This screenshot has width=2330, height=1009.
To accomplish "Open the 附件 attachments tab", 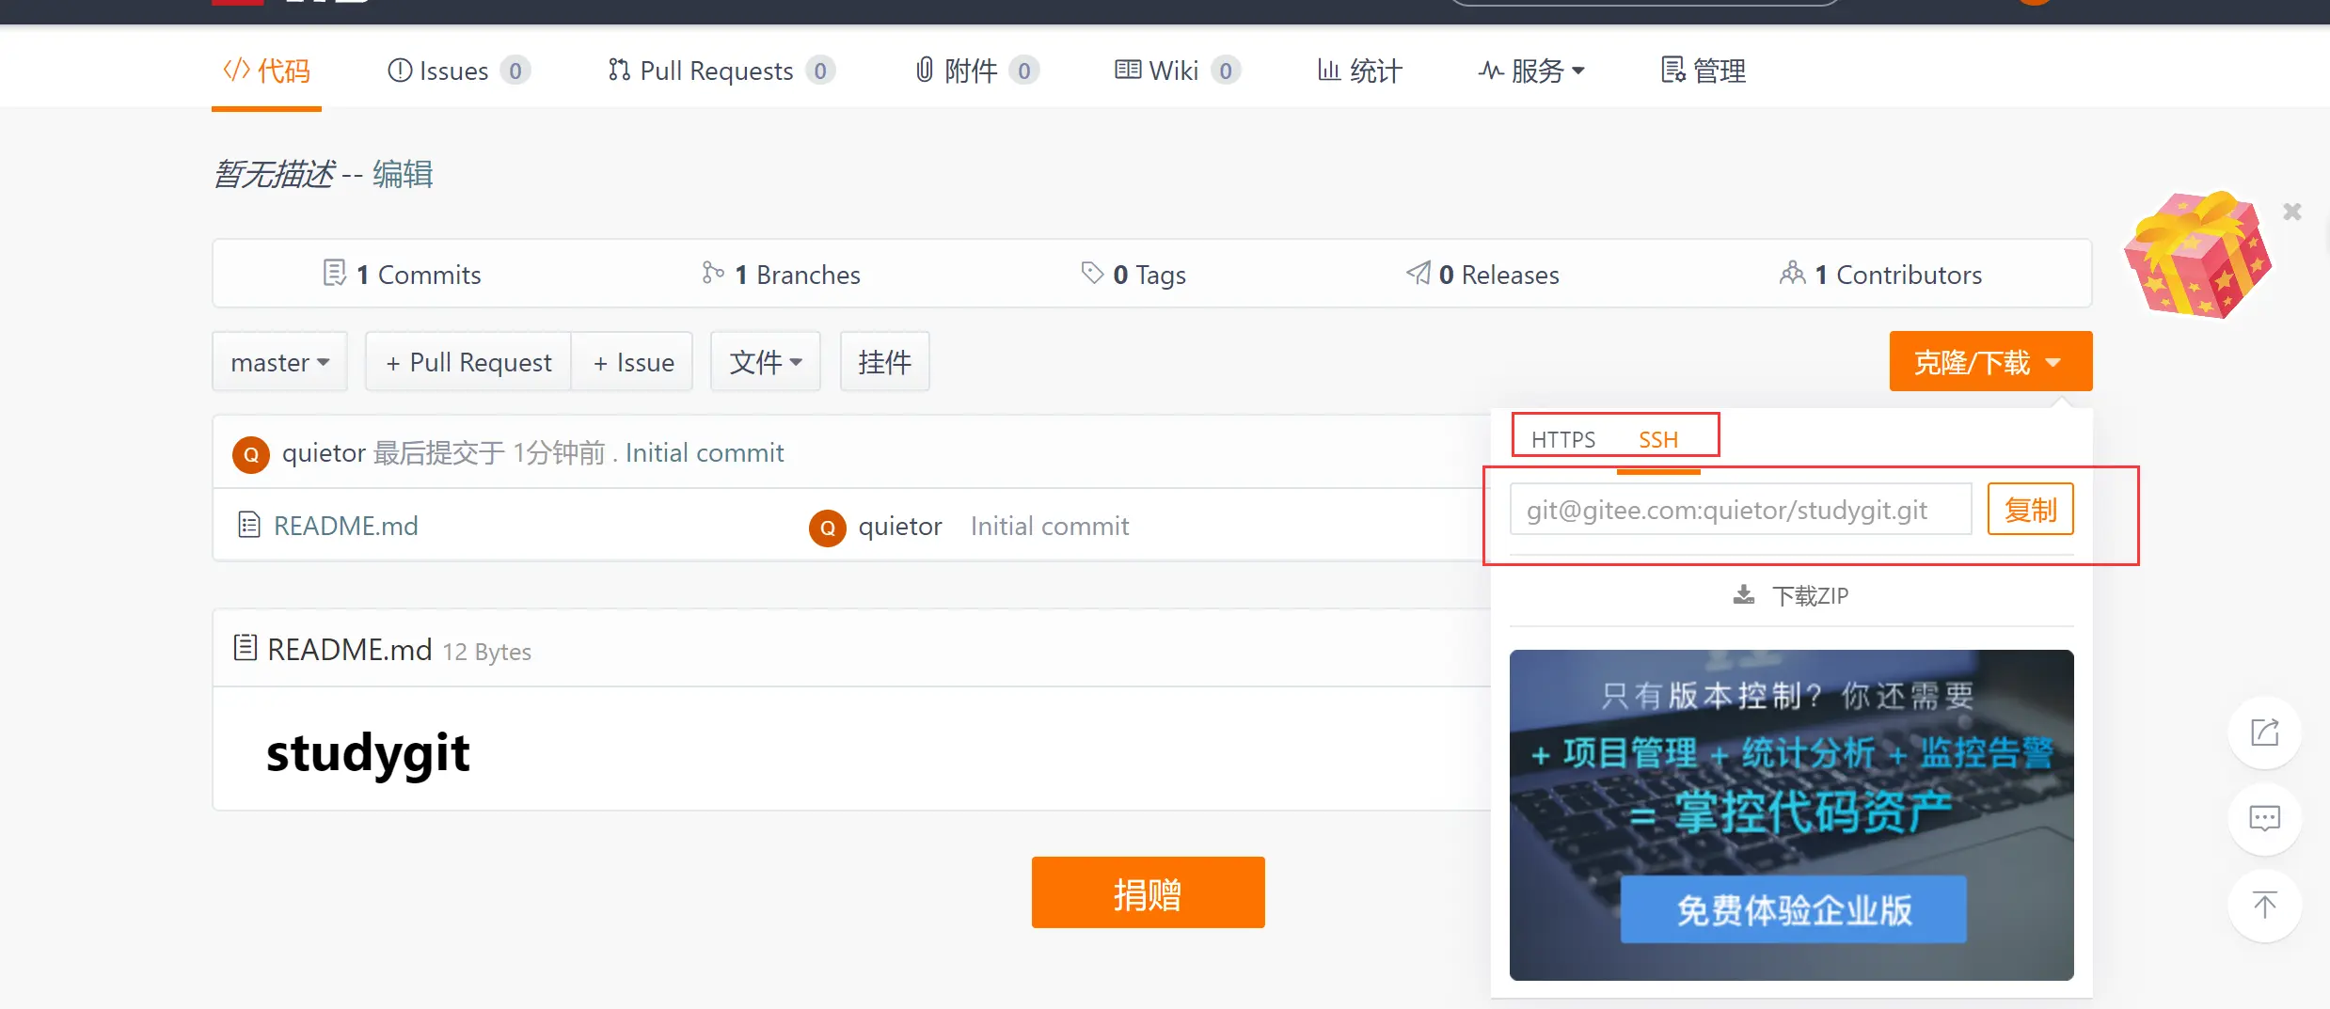I will pyautogui.click(x=976, y=71).
